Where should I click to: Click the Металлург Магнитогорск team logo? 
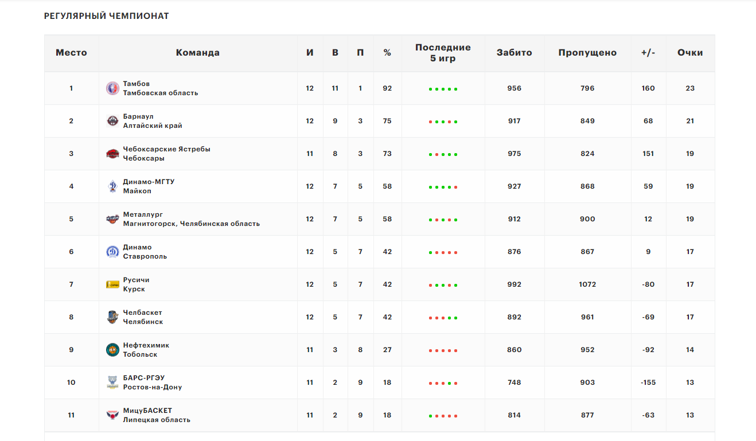(112, 219)
